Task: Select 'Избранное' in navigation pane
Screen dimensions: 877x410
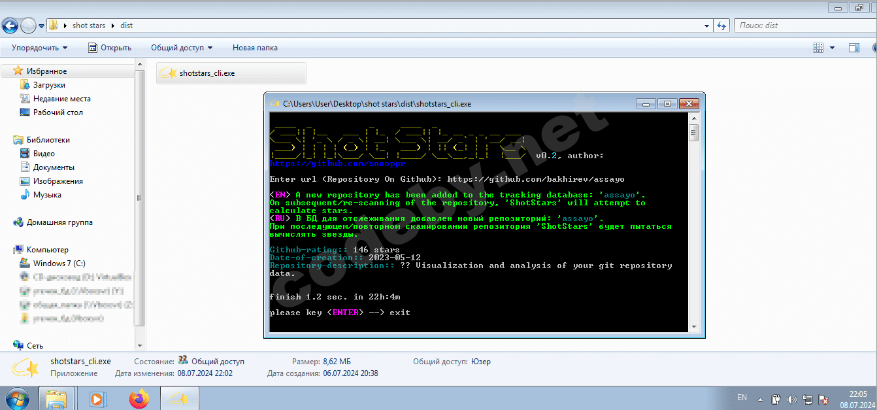Action: [46, 71]
